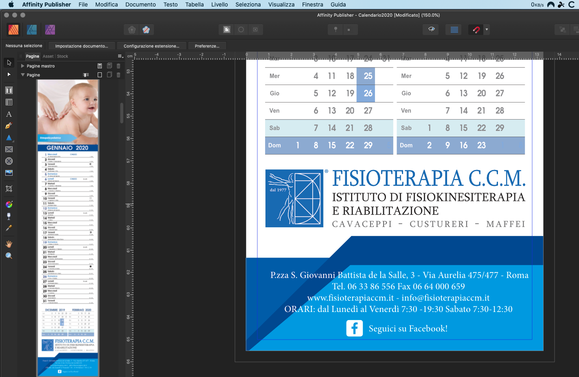Select the Picture Frame Ellipse tool
Screen dimensions: 579x377
click(9, 161)
